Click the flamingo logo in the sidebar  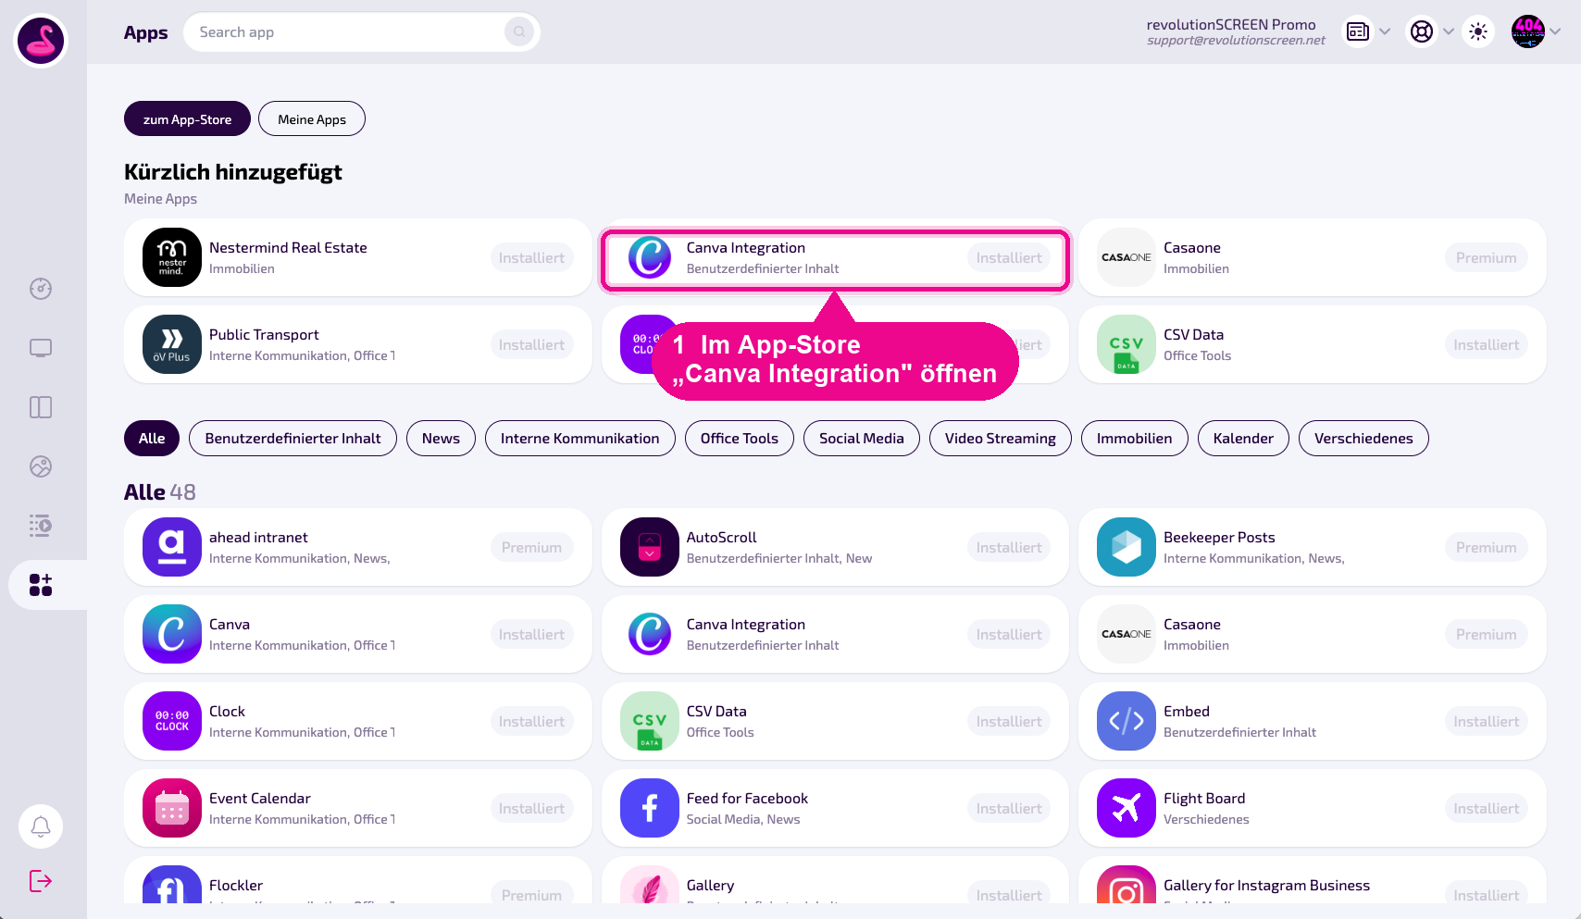[41, 41]
